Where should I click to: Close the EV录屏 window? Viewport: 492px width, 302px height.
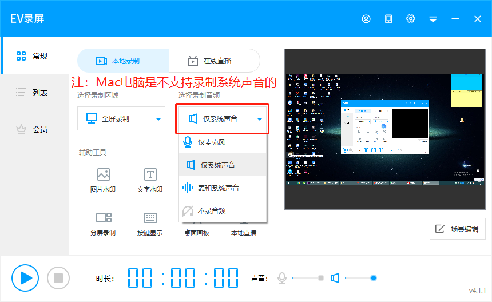pyautogui.click(x=478, y=19)
